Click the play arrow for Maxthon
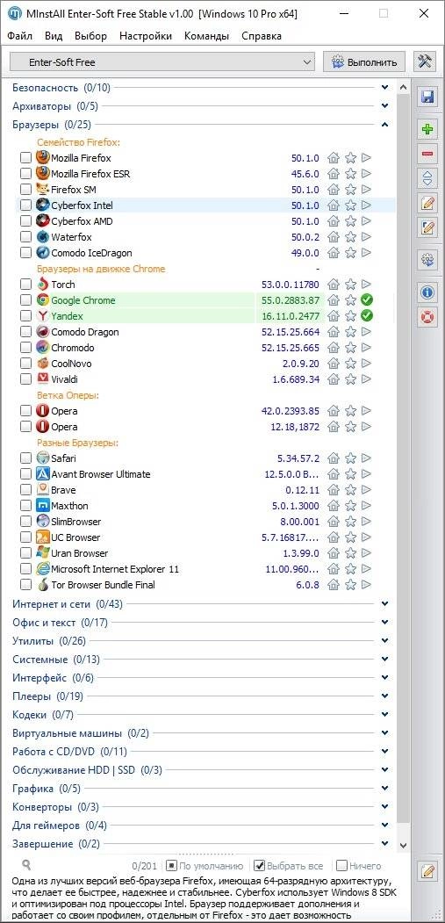The image size is (445, 923). click(366, 506)
